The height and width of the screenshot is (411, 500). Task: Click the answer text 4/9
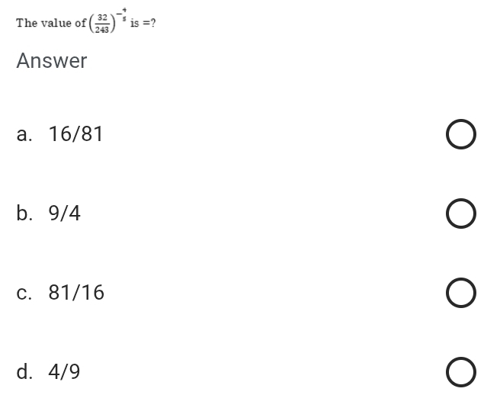point(65,372)
